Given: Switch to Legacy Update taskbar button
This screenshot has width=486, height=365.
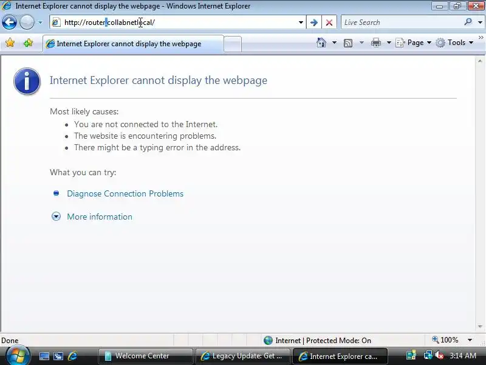Looking at the screenshot, I should (242, 356).
